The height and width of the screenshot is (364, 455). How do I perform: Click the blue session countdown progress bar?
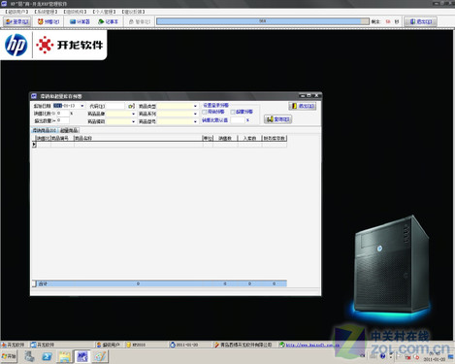(263, 21)
